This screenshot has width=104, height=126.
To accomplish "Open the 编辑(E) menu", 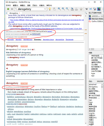I will 23,5.
